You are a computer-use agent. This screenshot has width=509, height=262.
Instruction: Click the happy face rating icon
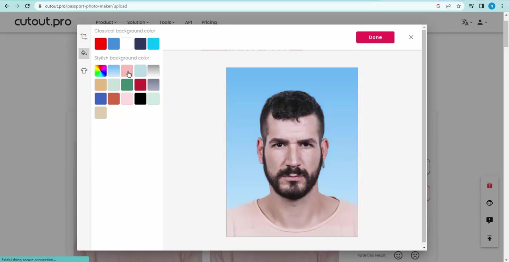(398, 255)
